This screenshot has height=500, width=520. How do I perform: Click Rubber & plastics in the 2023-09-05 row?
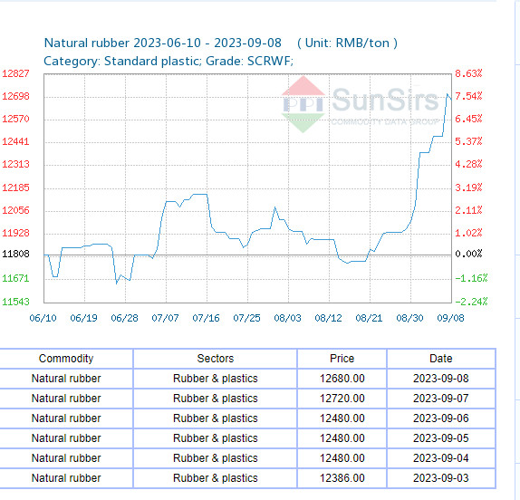pyautogui.click(x=216, y=438)
